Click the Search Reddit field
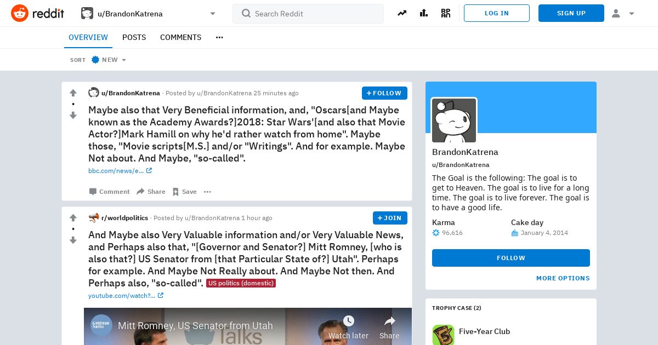Screen dimensions: 658x345 [x=308, y=14]
